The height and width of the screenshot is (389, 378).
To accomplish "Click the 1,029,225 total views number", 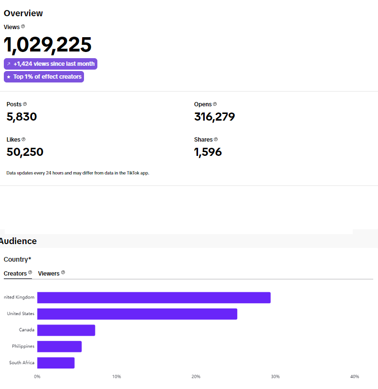I will [48, 44].
